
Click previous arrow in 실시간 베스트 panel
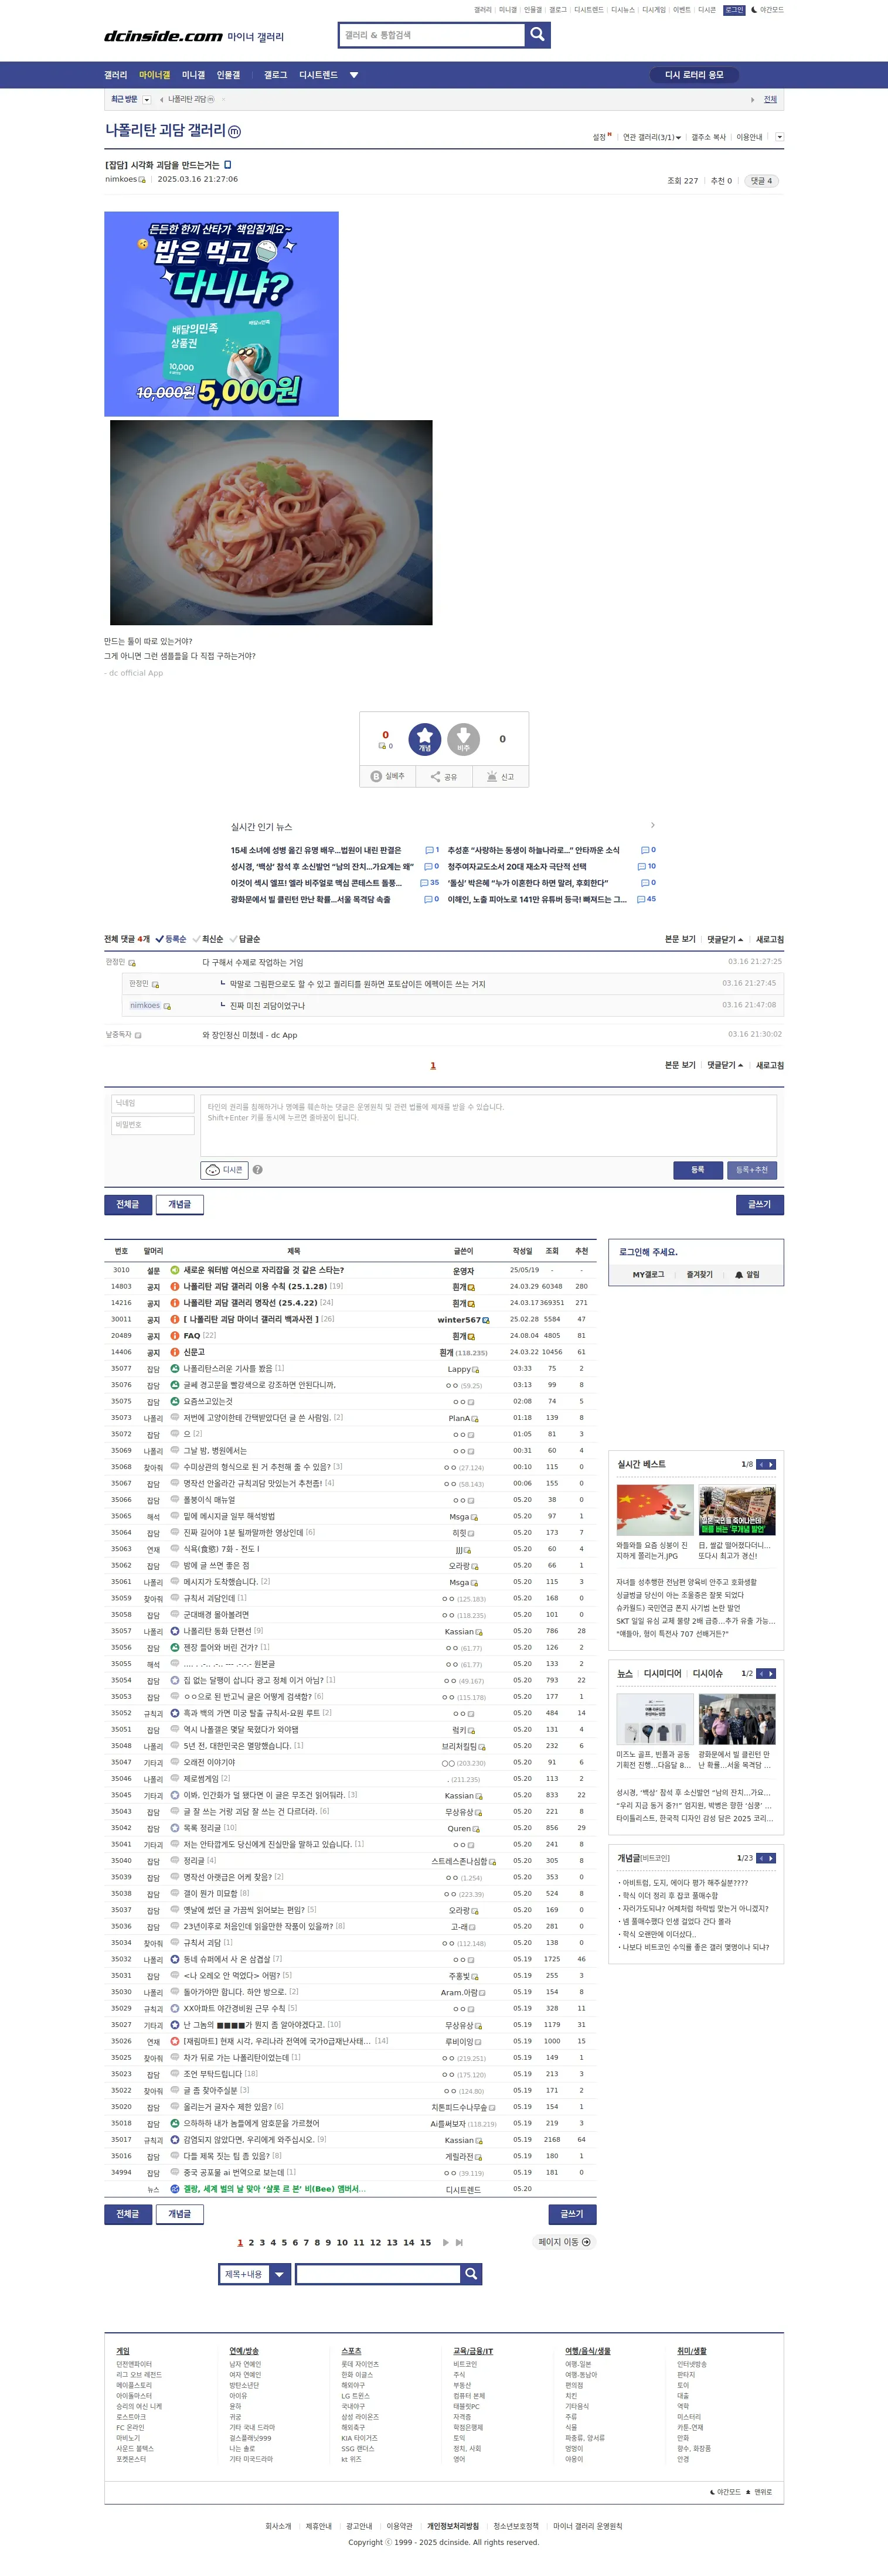tap(761, 1464)
